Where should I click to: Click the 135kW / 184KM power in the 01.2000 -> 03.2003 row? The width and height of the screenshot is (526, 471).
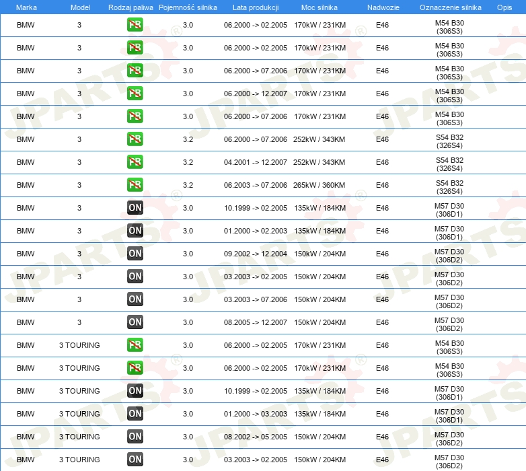point(320,414)
